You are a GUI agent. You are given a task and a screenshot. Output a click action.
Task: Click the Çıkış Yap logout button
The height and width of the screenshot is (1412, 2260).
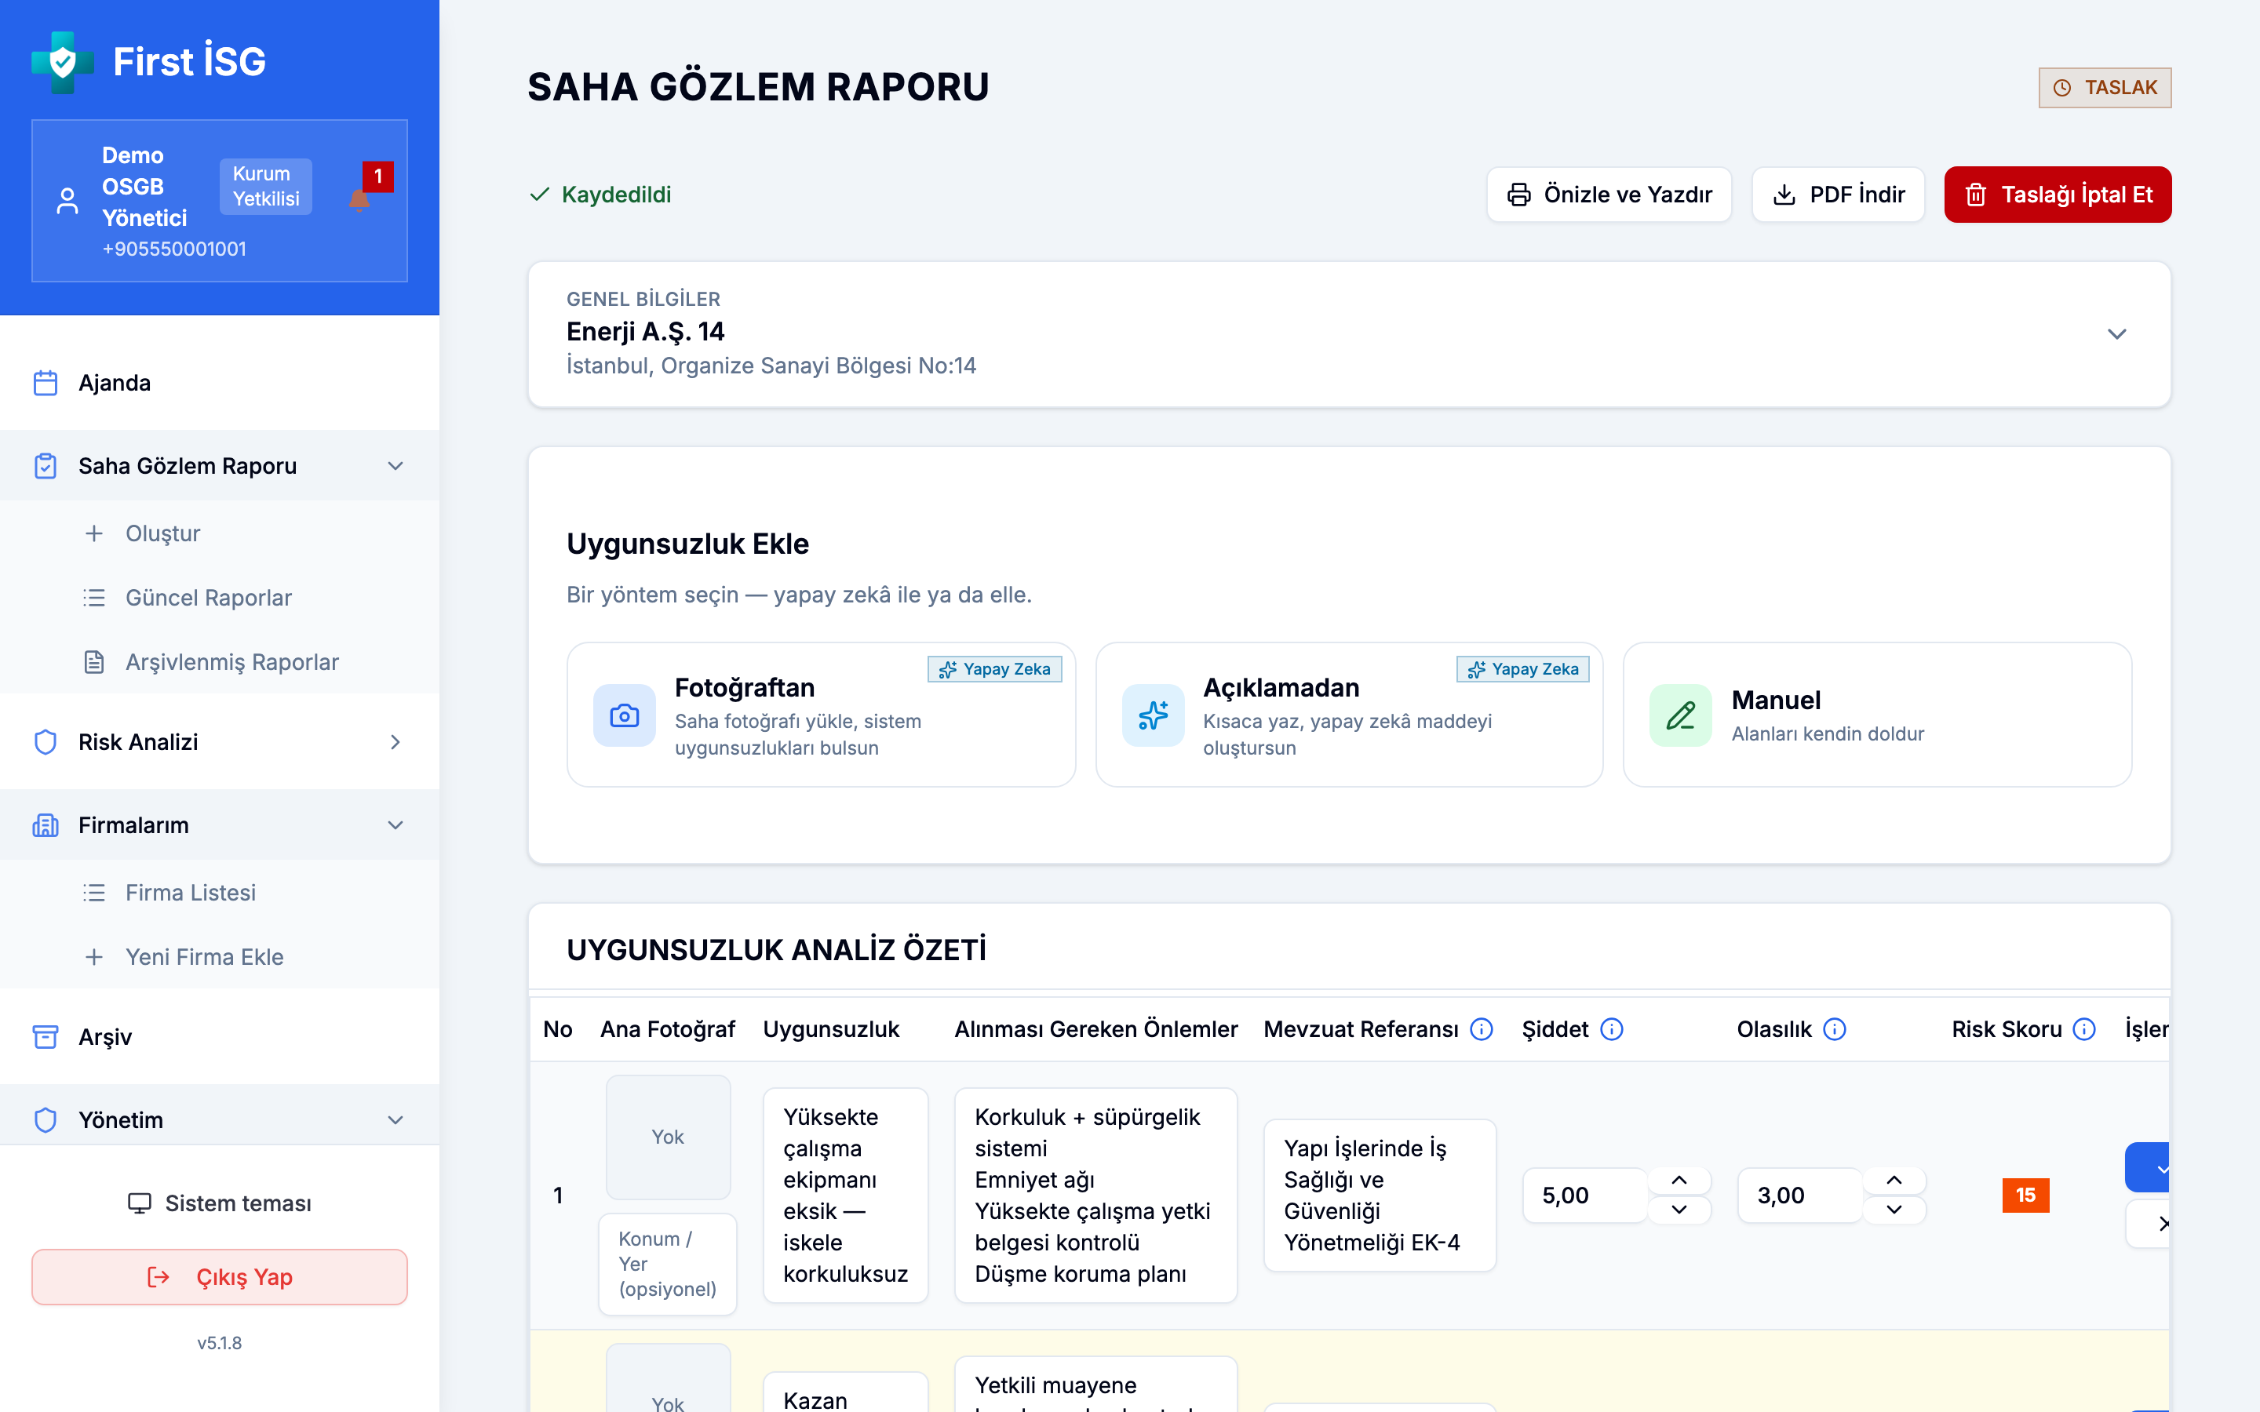[x=220, y=1276]
